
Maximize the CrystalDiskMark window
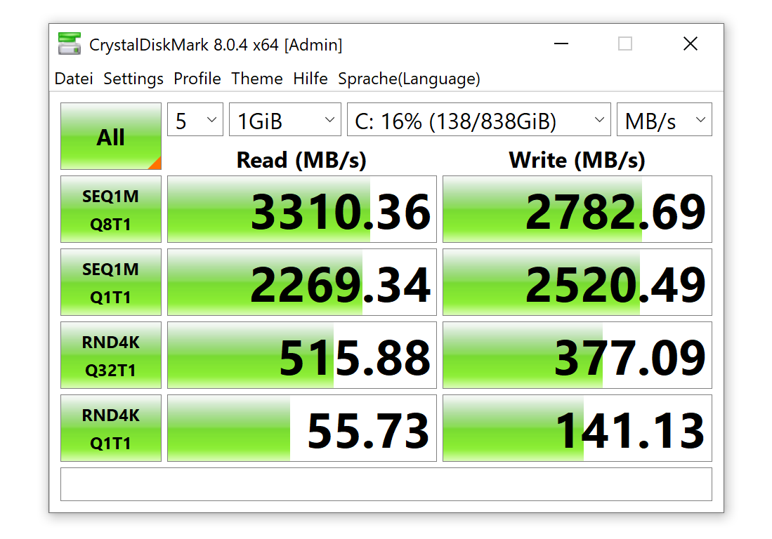coord(625,44)
